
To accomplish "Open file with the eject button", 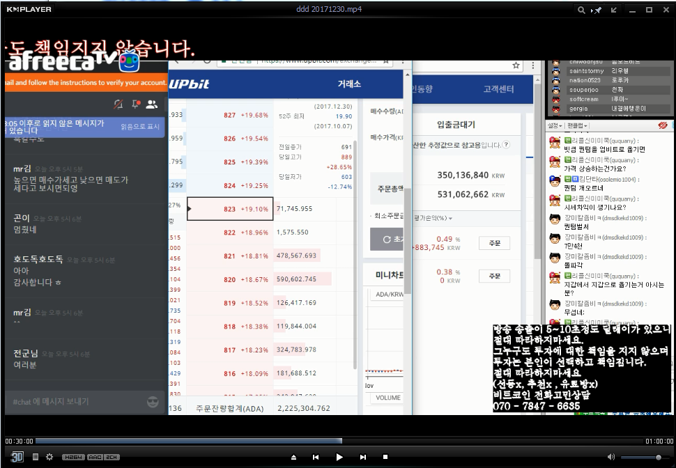I will (x=293, y=457).
